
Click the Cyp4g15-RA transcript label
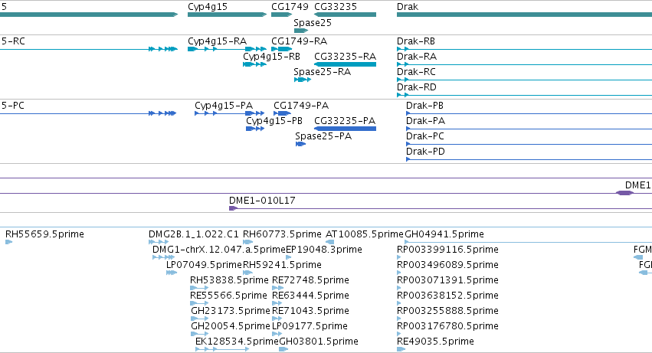[217, 41]
